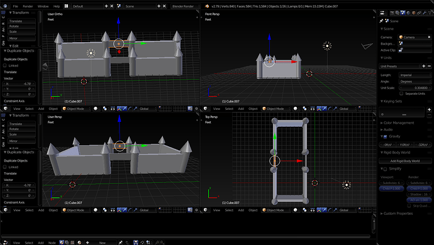Expand the Color Management panel
The width and height of the screenshot is (434, 245).
398,122
